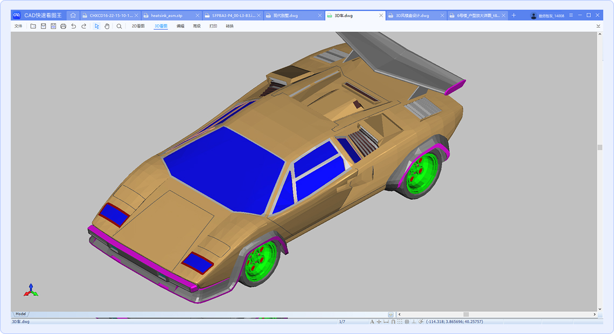Viewport: 614px width, 334px height.
Task: Open a file with the folder icon
Action: (33, 26)
